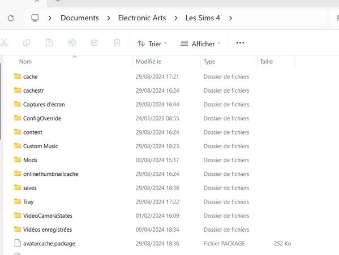Select the cachestr folder icon

coord(18,90)
